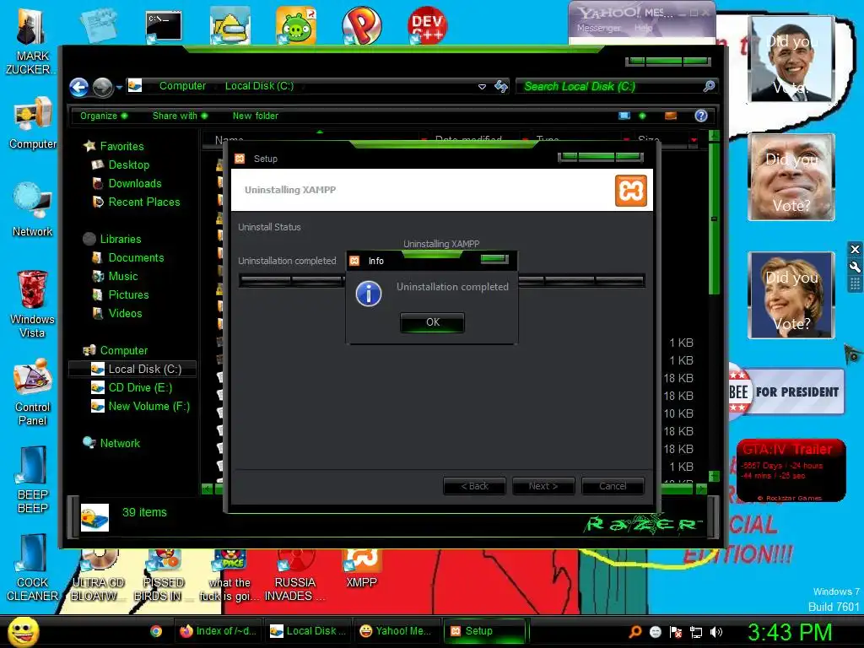Click the RUSSIA INVADES desktop icon

(x=295, y=575)
